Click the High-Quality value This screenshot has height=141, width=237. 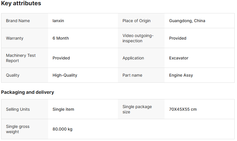tap(65, 75)
